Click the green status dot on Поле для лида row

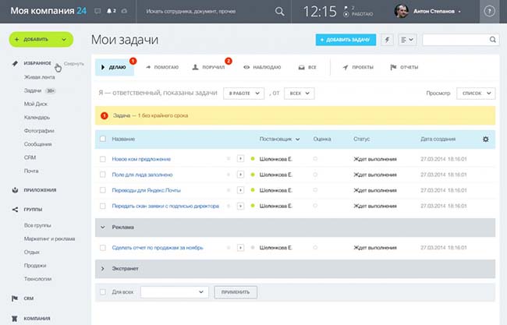[x=253, y=175]
